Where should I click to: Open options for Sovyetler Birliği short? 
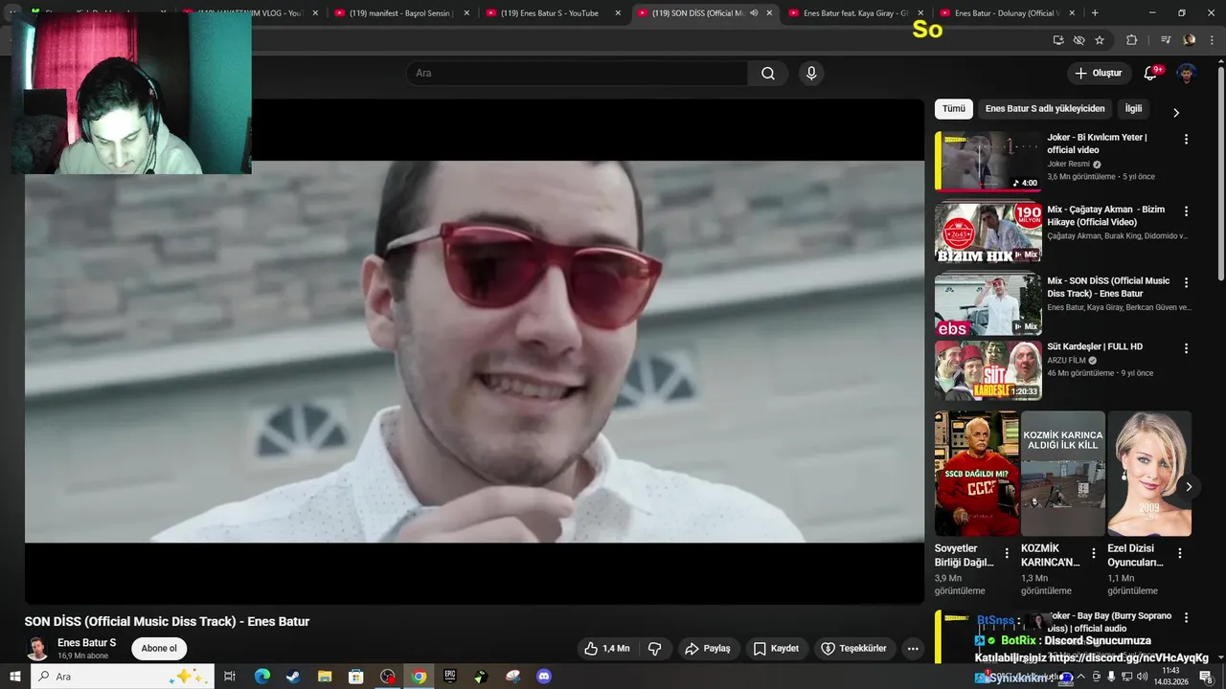coord(1007,553)
